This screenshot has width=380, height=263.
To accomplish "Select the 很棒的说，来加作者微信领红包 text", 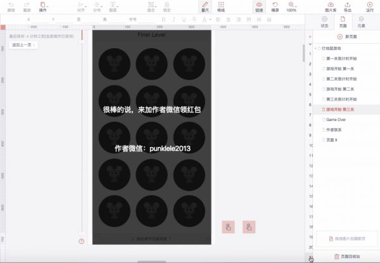I will click(152, 110).
